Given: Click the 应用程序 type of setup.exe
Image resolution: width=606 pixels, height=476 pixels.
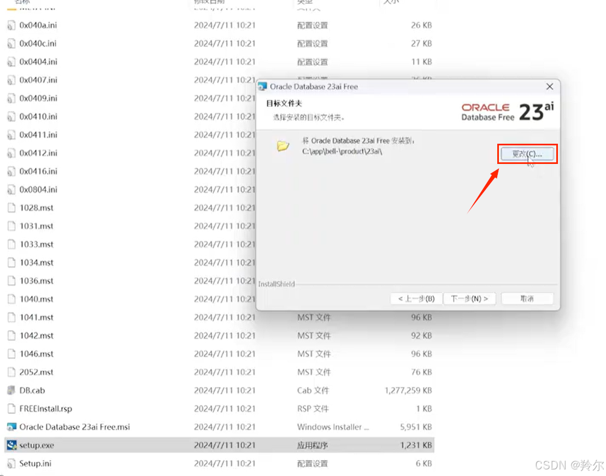Looking at the screenshot, I should point(312,445).
